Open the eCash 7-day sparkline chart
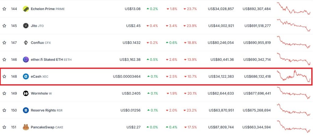The image size is (313, 135). point(294,76)
